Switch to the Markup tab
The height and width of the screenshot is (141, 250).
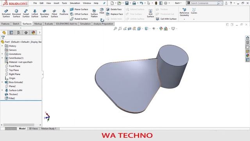click(x=38, y=23)
